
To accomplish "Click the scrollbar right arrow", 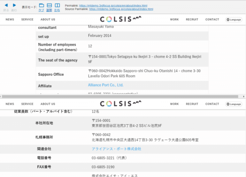I will [x=244, y=96].
